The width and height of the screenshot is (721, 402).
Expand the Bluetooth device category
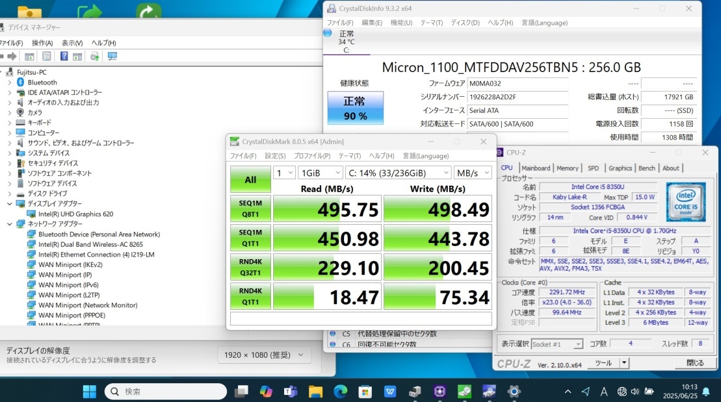tap(9, 82)
